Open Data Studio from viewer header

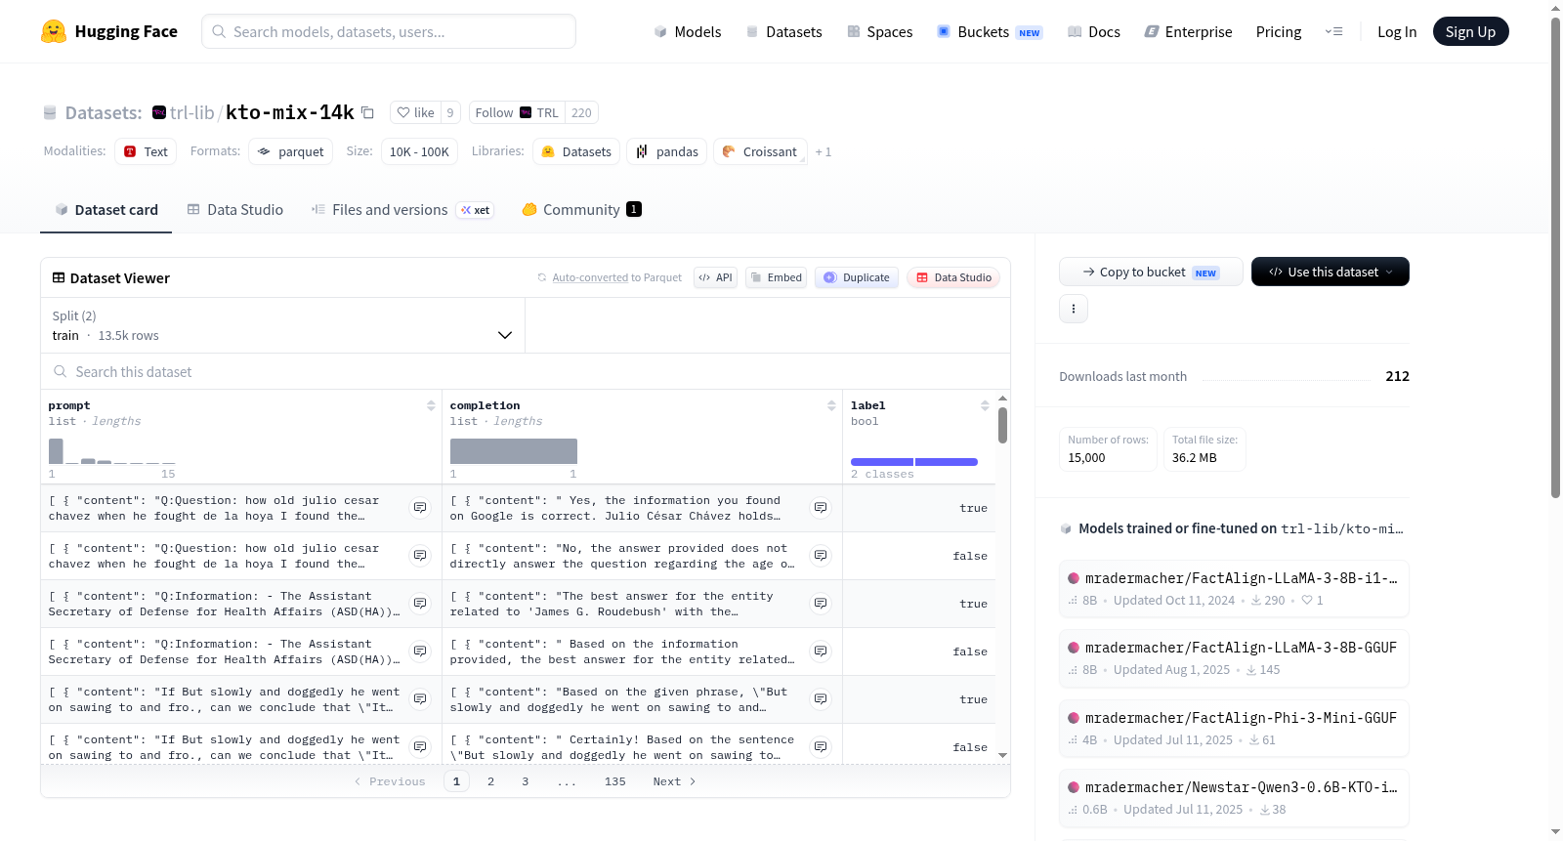953,277
